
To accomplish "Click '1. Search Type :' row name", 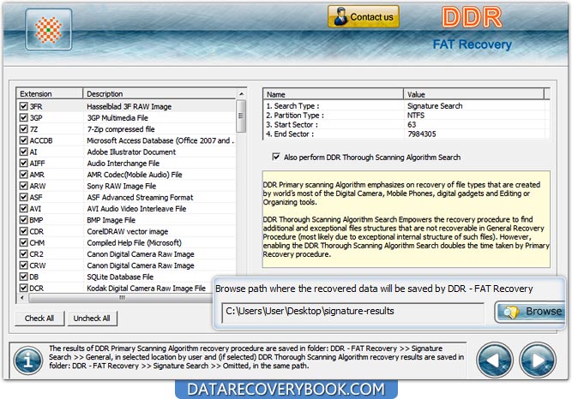I will pyautogui.click(x=292, y=105).
